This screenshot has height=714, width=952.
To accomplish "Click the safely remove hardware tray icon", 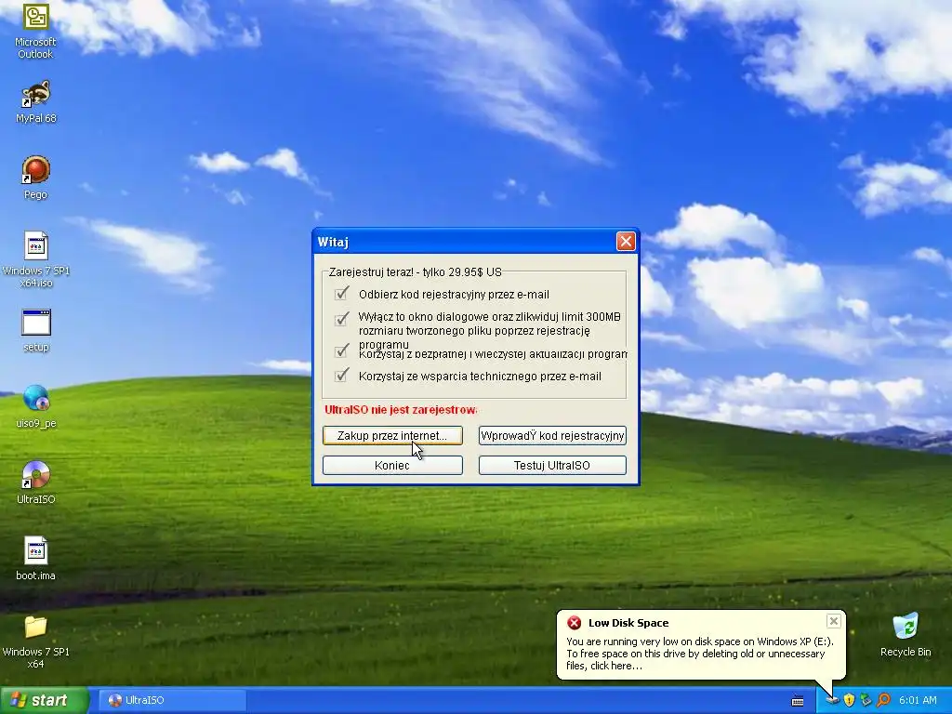I will (866, 701).
